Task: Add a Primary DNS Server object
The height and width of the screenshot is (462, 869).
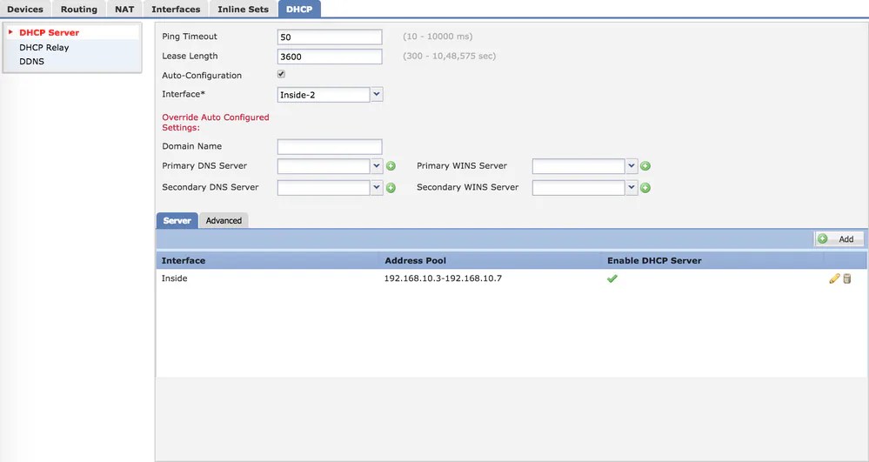Action: (391, 166)
